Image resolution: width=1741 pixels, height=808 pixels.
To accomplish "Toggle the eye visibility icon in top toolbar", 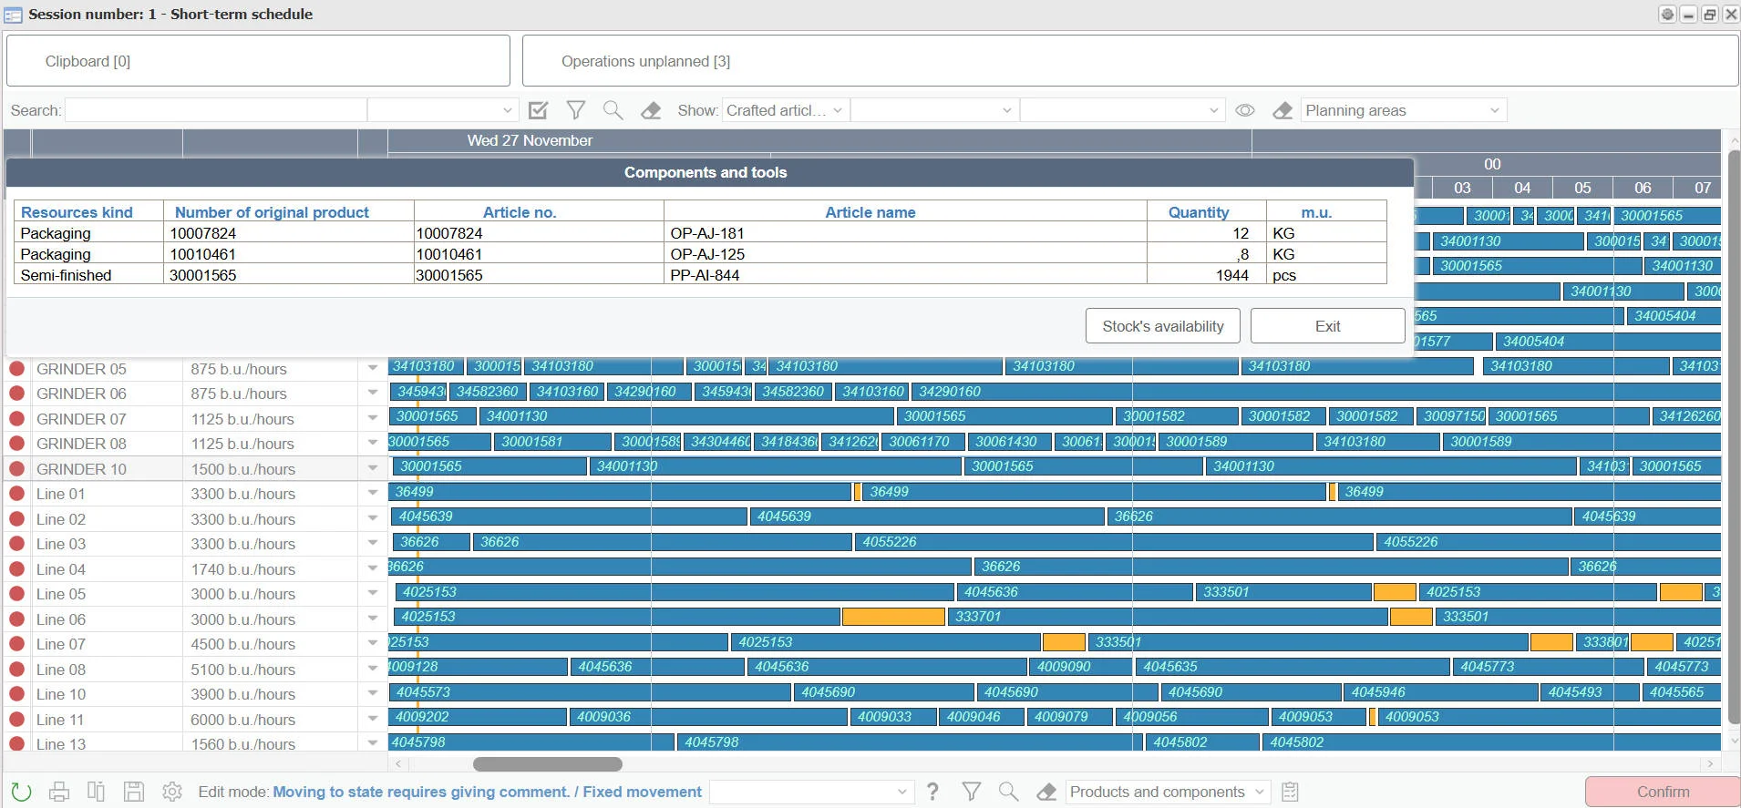I will pyautogui.click(x=1245, y=110).
